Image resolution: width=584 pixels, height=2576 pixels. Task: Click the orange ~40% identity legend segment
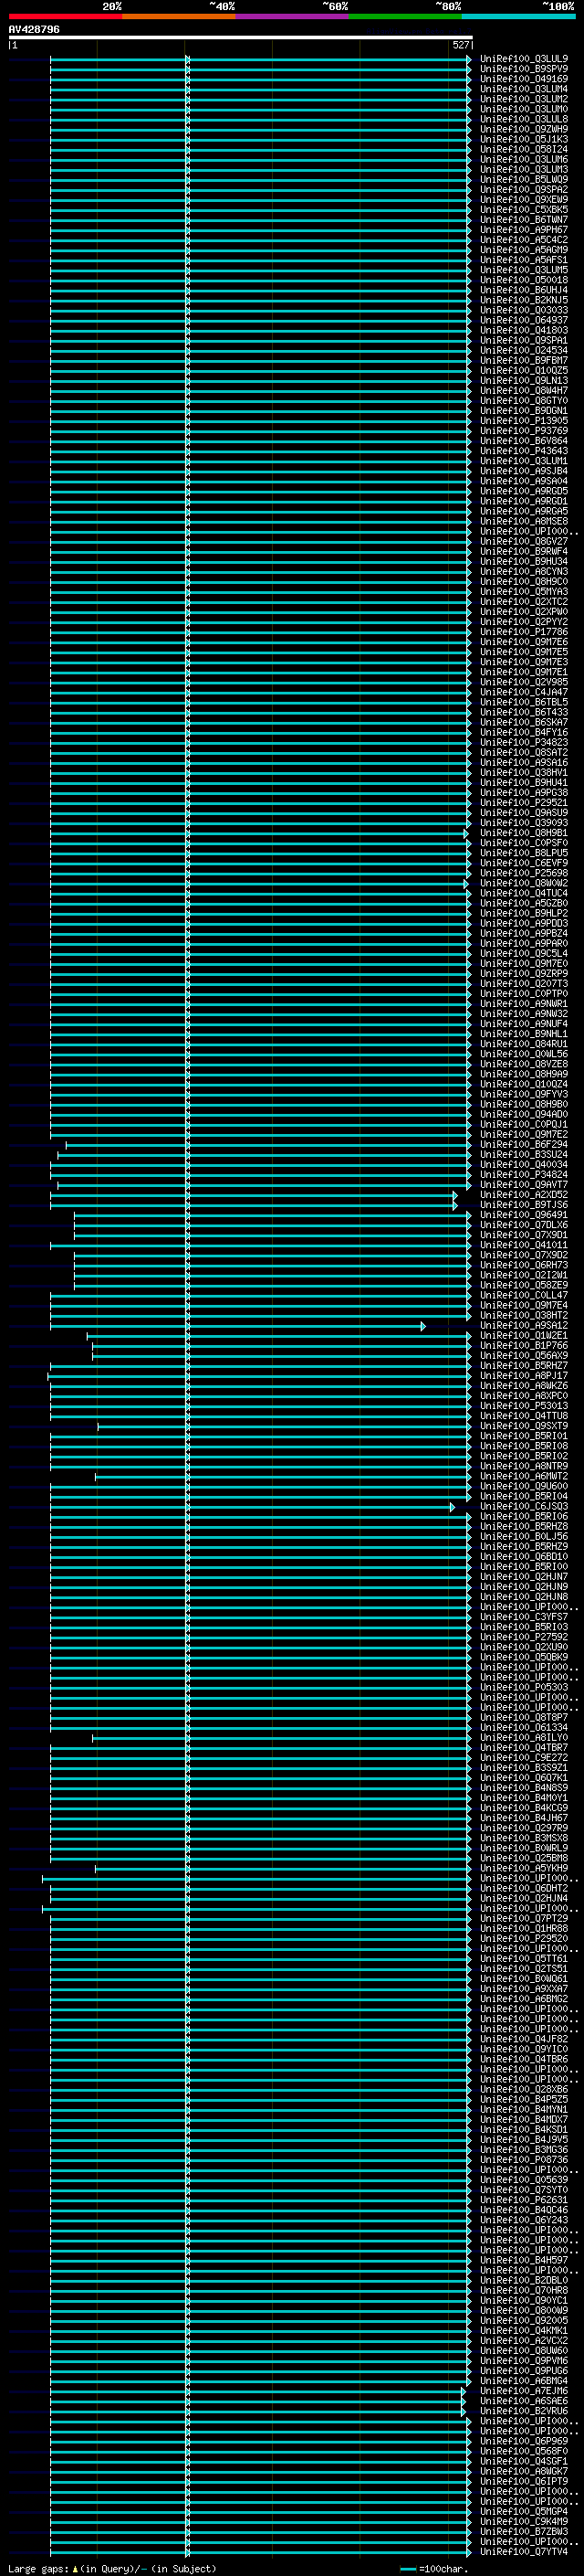click(179, 16)
